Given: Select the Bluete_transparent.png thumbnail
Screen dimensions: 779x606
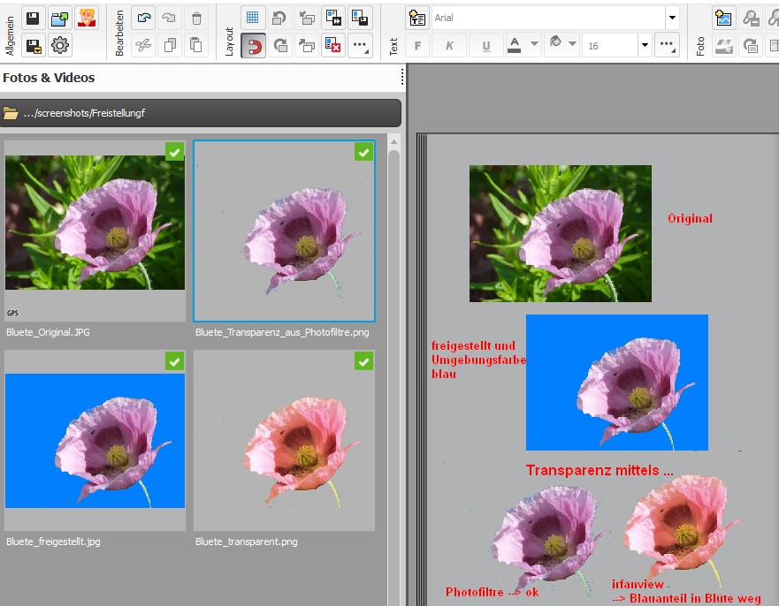Looking at the screenshot, I should [284, 440].
